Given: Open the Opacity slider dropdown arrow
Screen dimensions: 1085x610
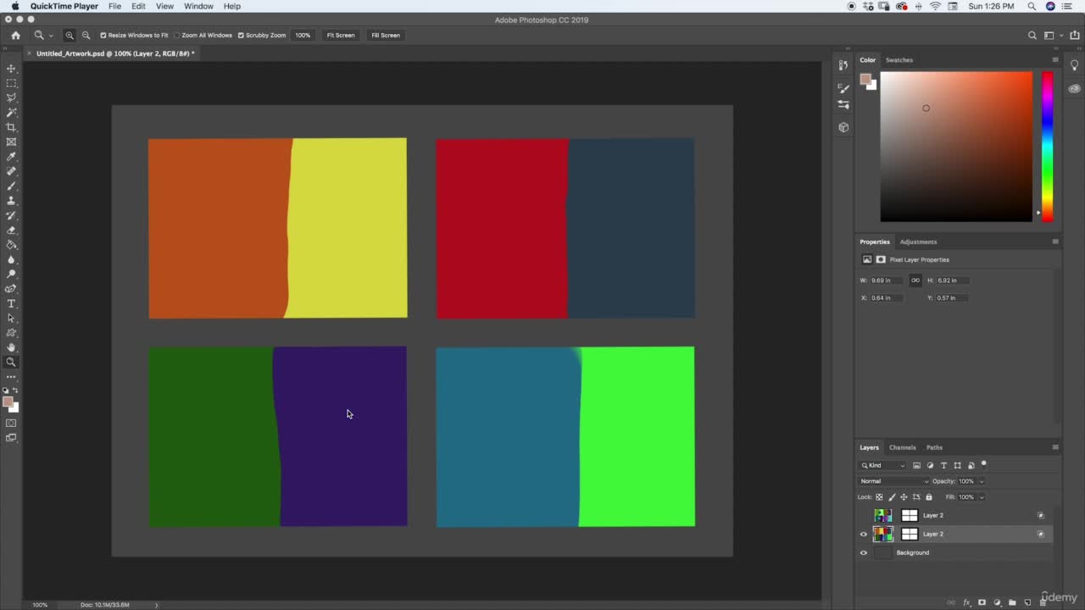Looking at the screenshot, I should tap(982, 481).
